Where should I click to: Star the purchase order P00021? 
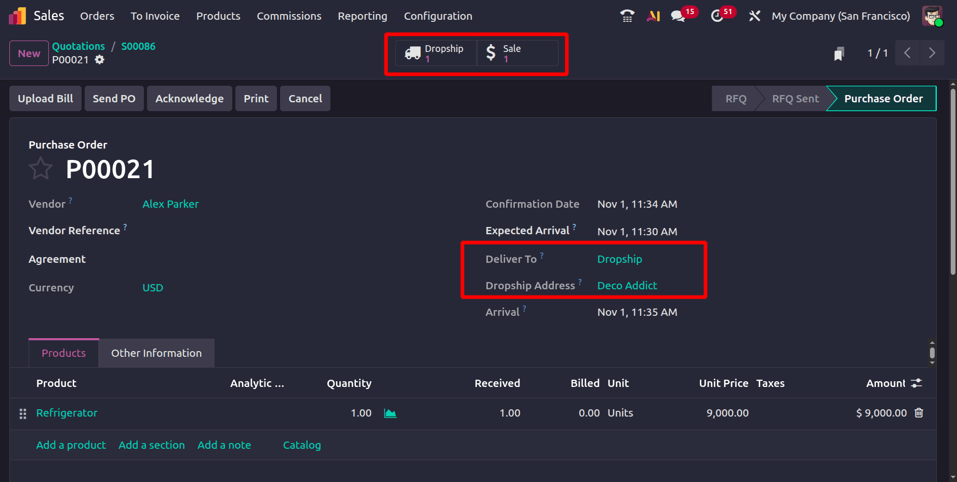coord(41,168)
